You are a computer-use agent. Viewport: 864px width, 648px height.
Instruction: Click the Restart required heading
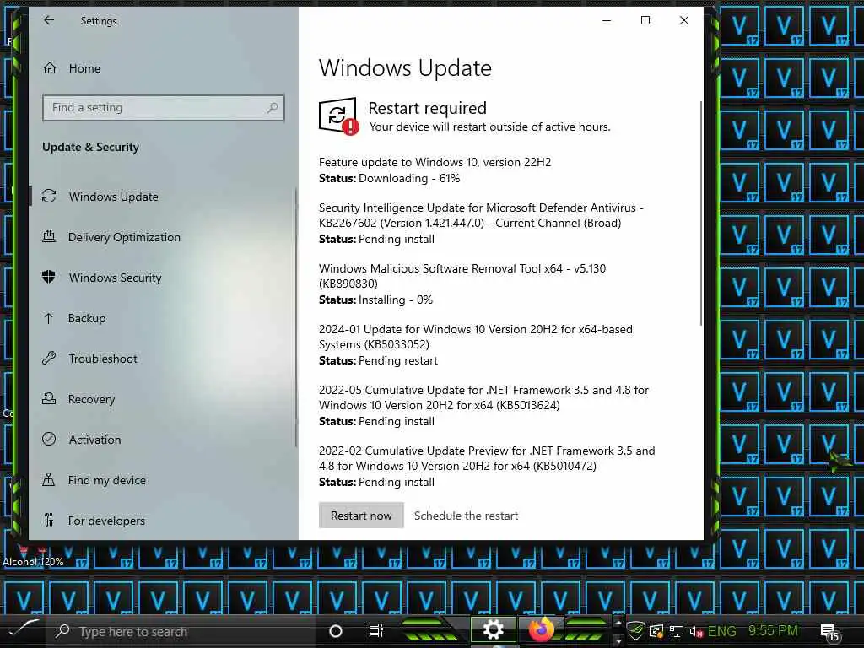[x=427, y=108]
